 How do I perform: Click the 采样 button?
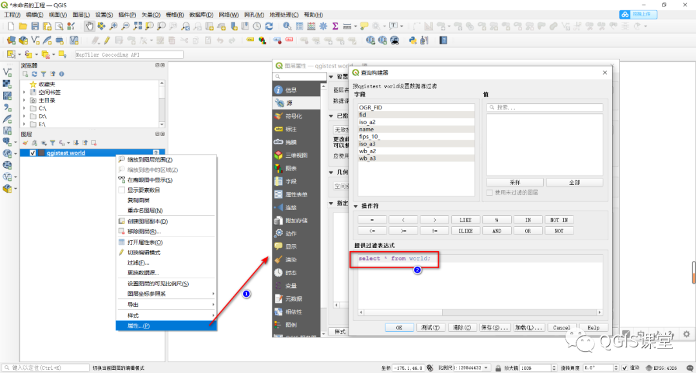click(515, 182)
